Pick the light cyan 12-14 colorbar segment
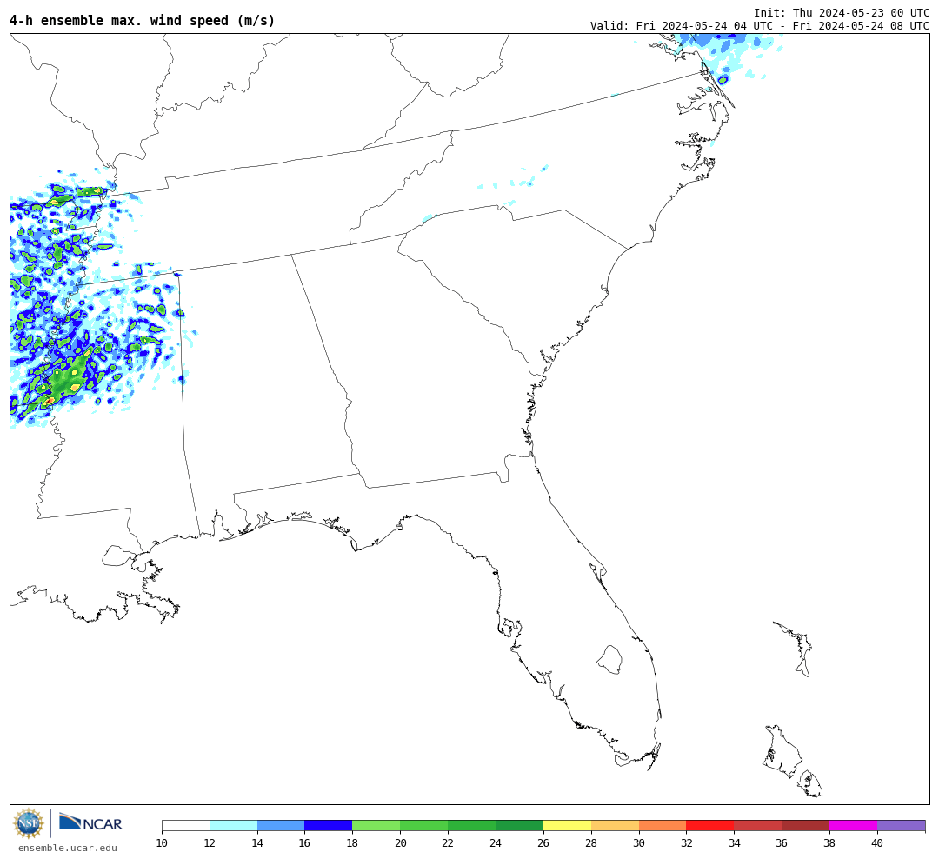Viewport: 939px width, 859px height. tap(234, 826)
